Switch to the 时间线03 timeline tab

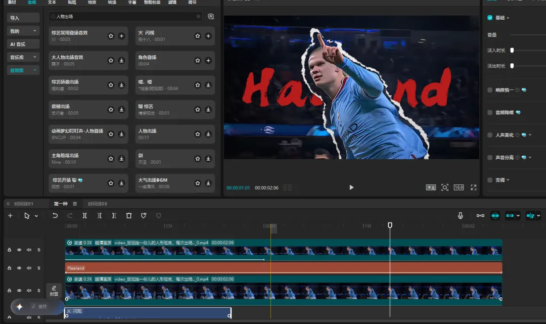point(98,204)
